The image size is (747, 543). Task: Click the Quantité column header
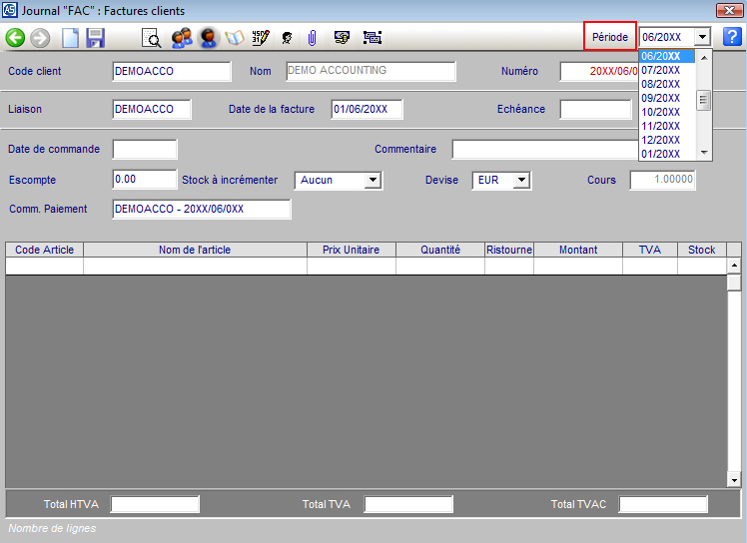[x=440, y=250]
